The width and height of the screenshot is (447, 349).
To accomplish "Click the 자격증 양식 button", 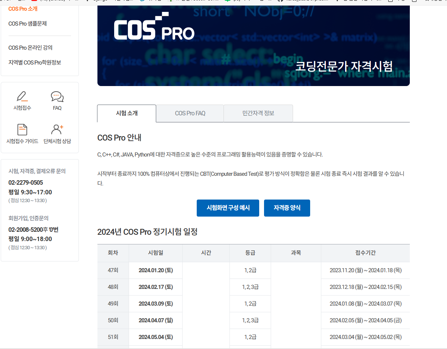I will (287, 208).
